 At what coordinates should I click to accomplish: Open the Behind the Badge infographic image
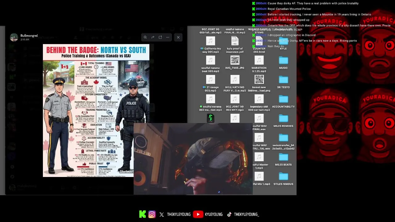[96, 110]
